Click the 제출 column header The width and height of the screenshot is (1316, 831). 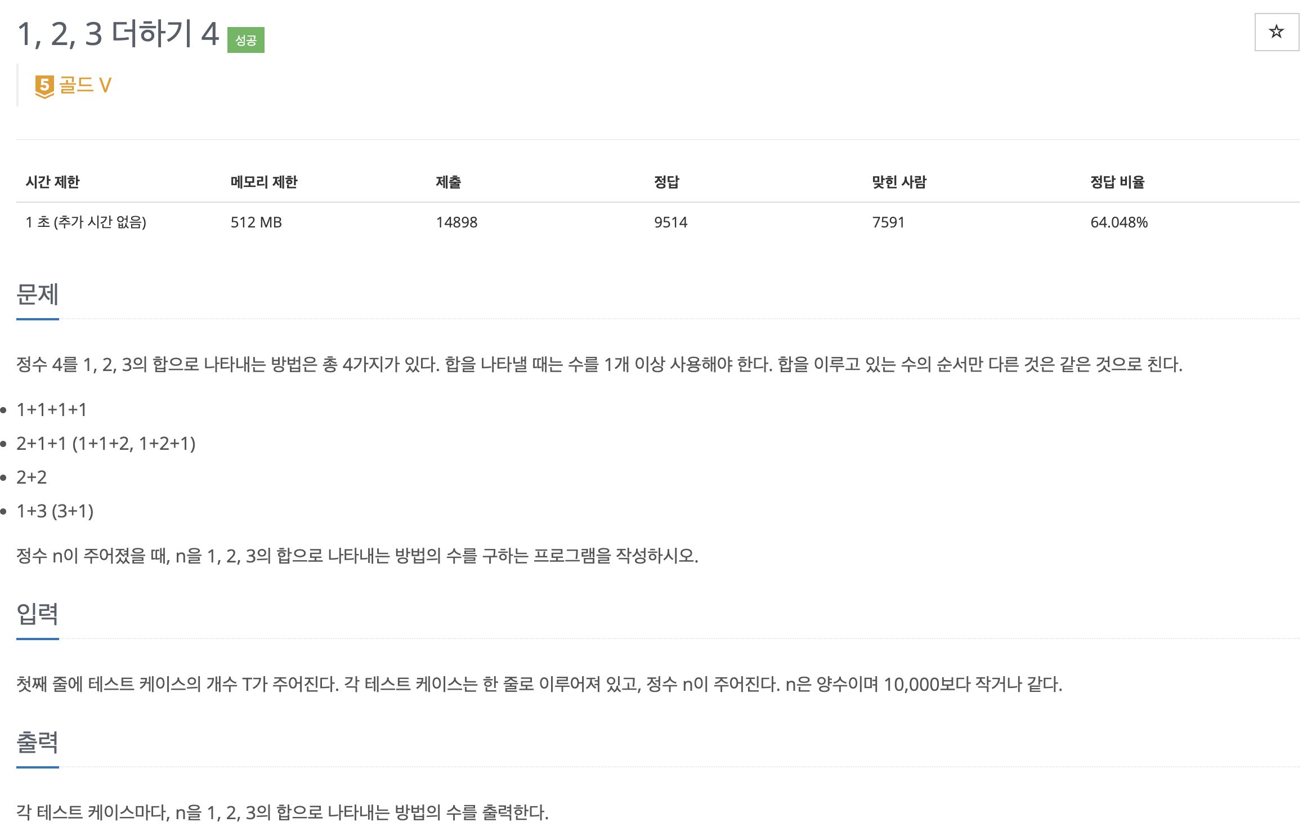click(x=449, y=182)
